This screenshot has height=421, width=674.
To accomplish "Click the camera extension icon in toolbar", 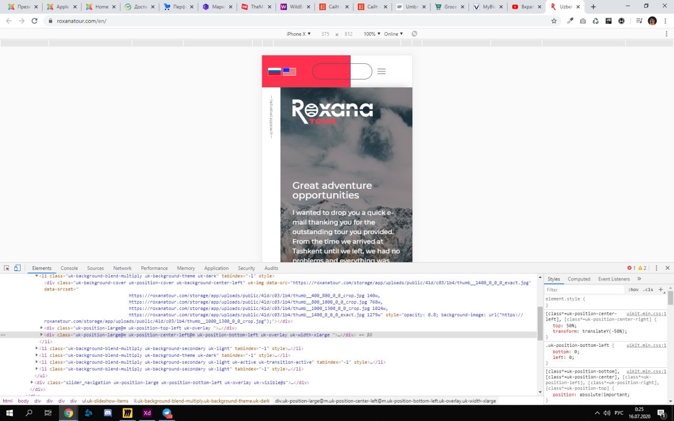I will (x=583, y=21).
